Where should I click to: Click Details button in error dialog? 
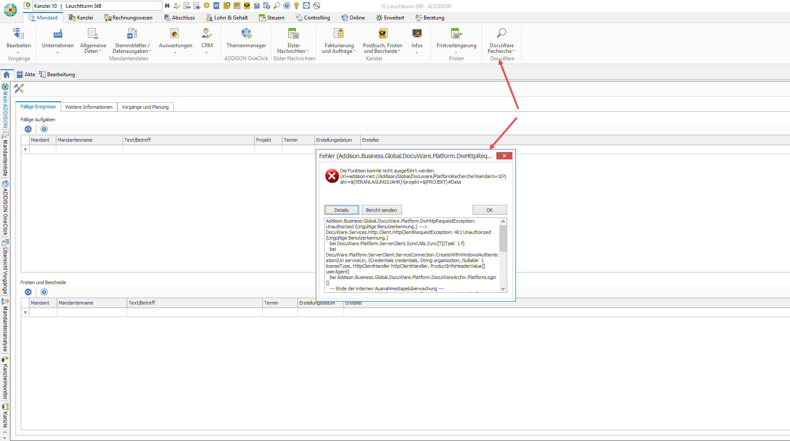point(341,210)
